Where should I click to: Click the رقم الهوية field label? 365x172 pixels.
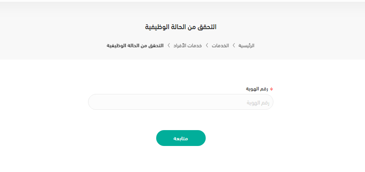tap(257, 89)
